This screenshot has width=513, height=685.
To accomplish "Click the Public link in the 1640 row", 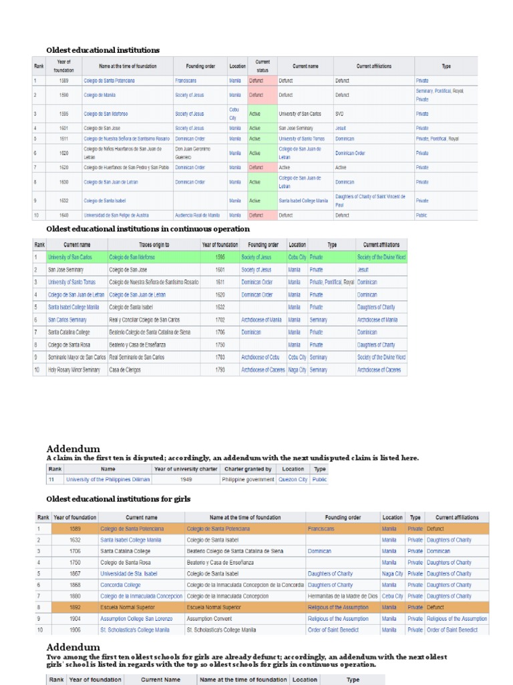I will tap(421, 215).
